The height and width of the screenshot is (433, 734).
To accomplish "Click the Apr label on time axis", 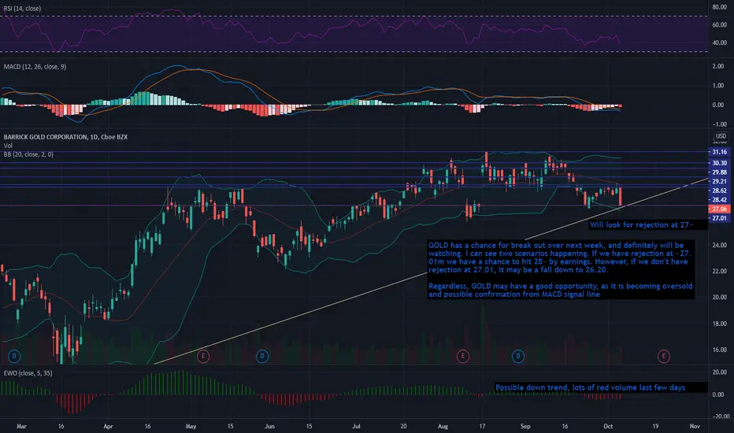I will coord(108,427).
